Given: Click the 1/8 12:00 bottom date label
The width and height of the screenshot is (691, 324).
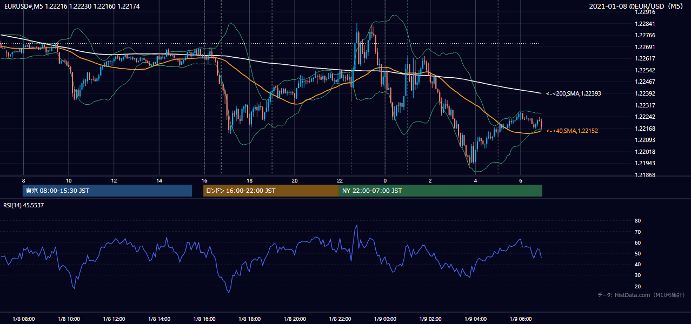Looking at the screenshot, I should coord(114,319).
